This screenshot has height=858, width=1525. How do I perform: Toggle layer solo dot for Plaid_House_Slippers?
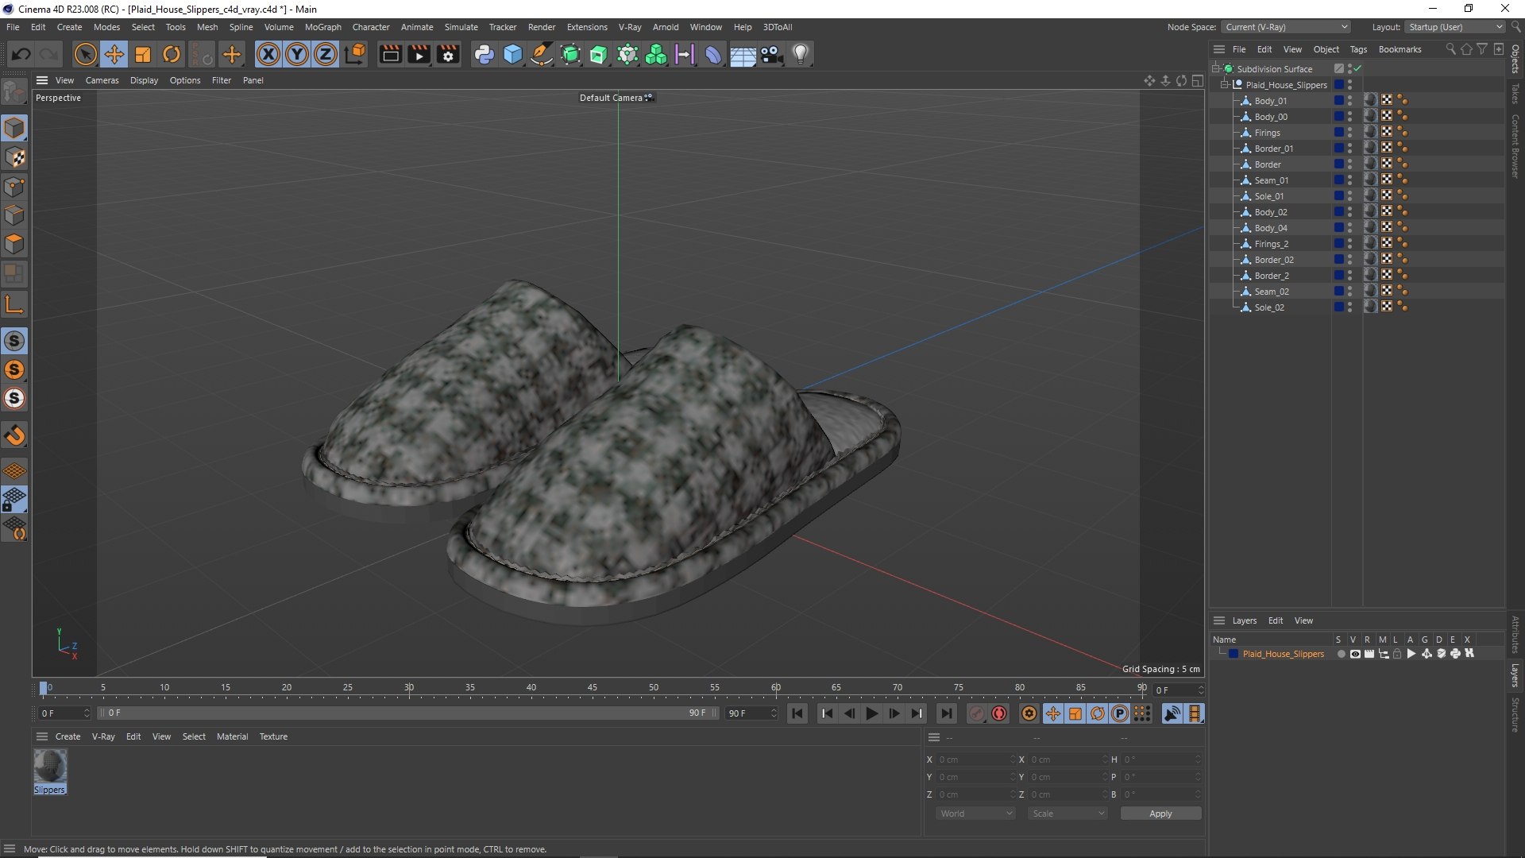[x=1341, y=654]
